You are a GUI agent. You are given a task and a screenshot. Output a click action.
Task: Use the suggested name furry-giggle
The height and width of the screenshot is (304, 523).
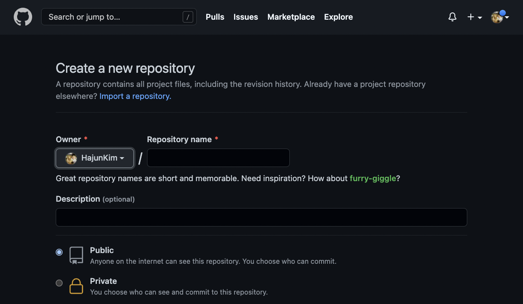point(373,178)
